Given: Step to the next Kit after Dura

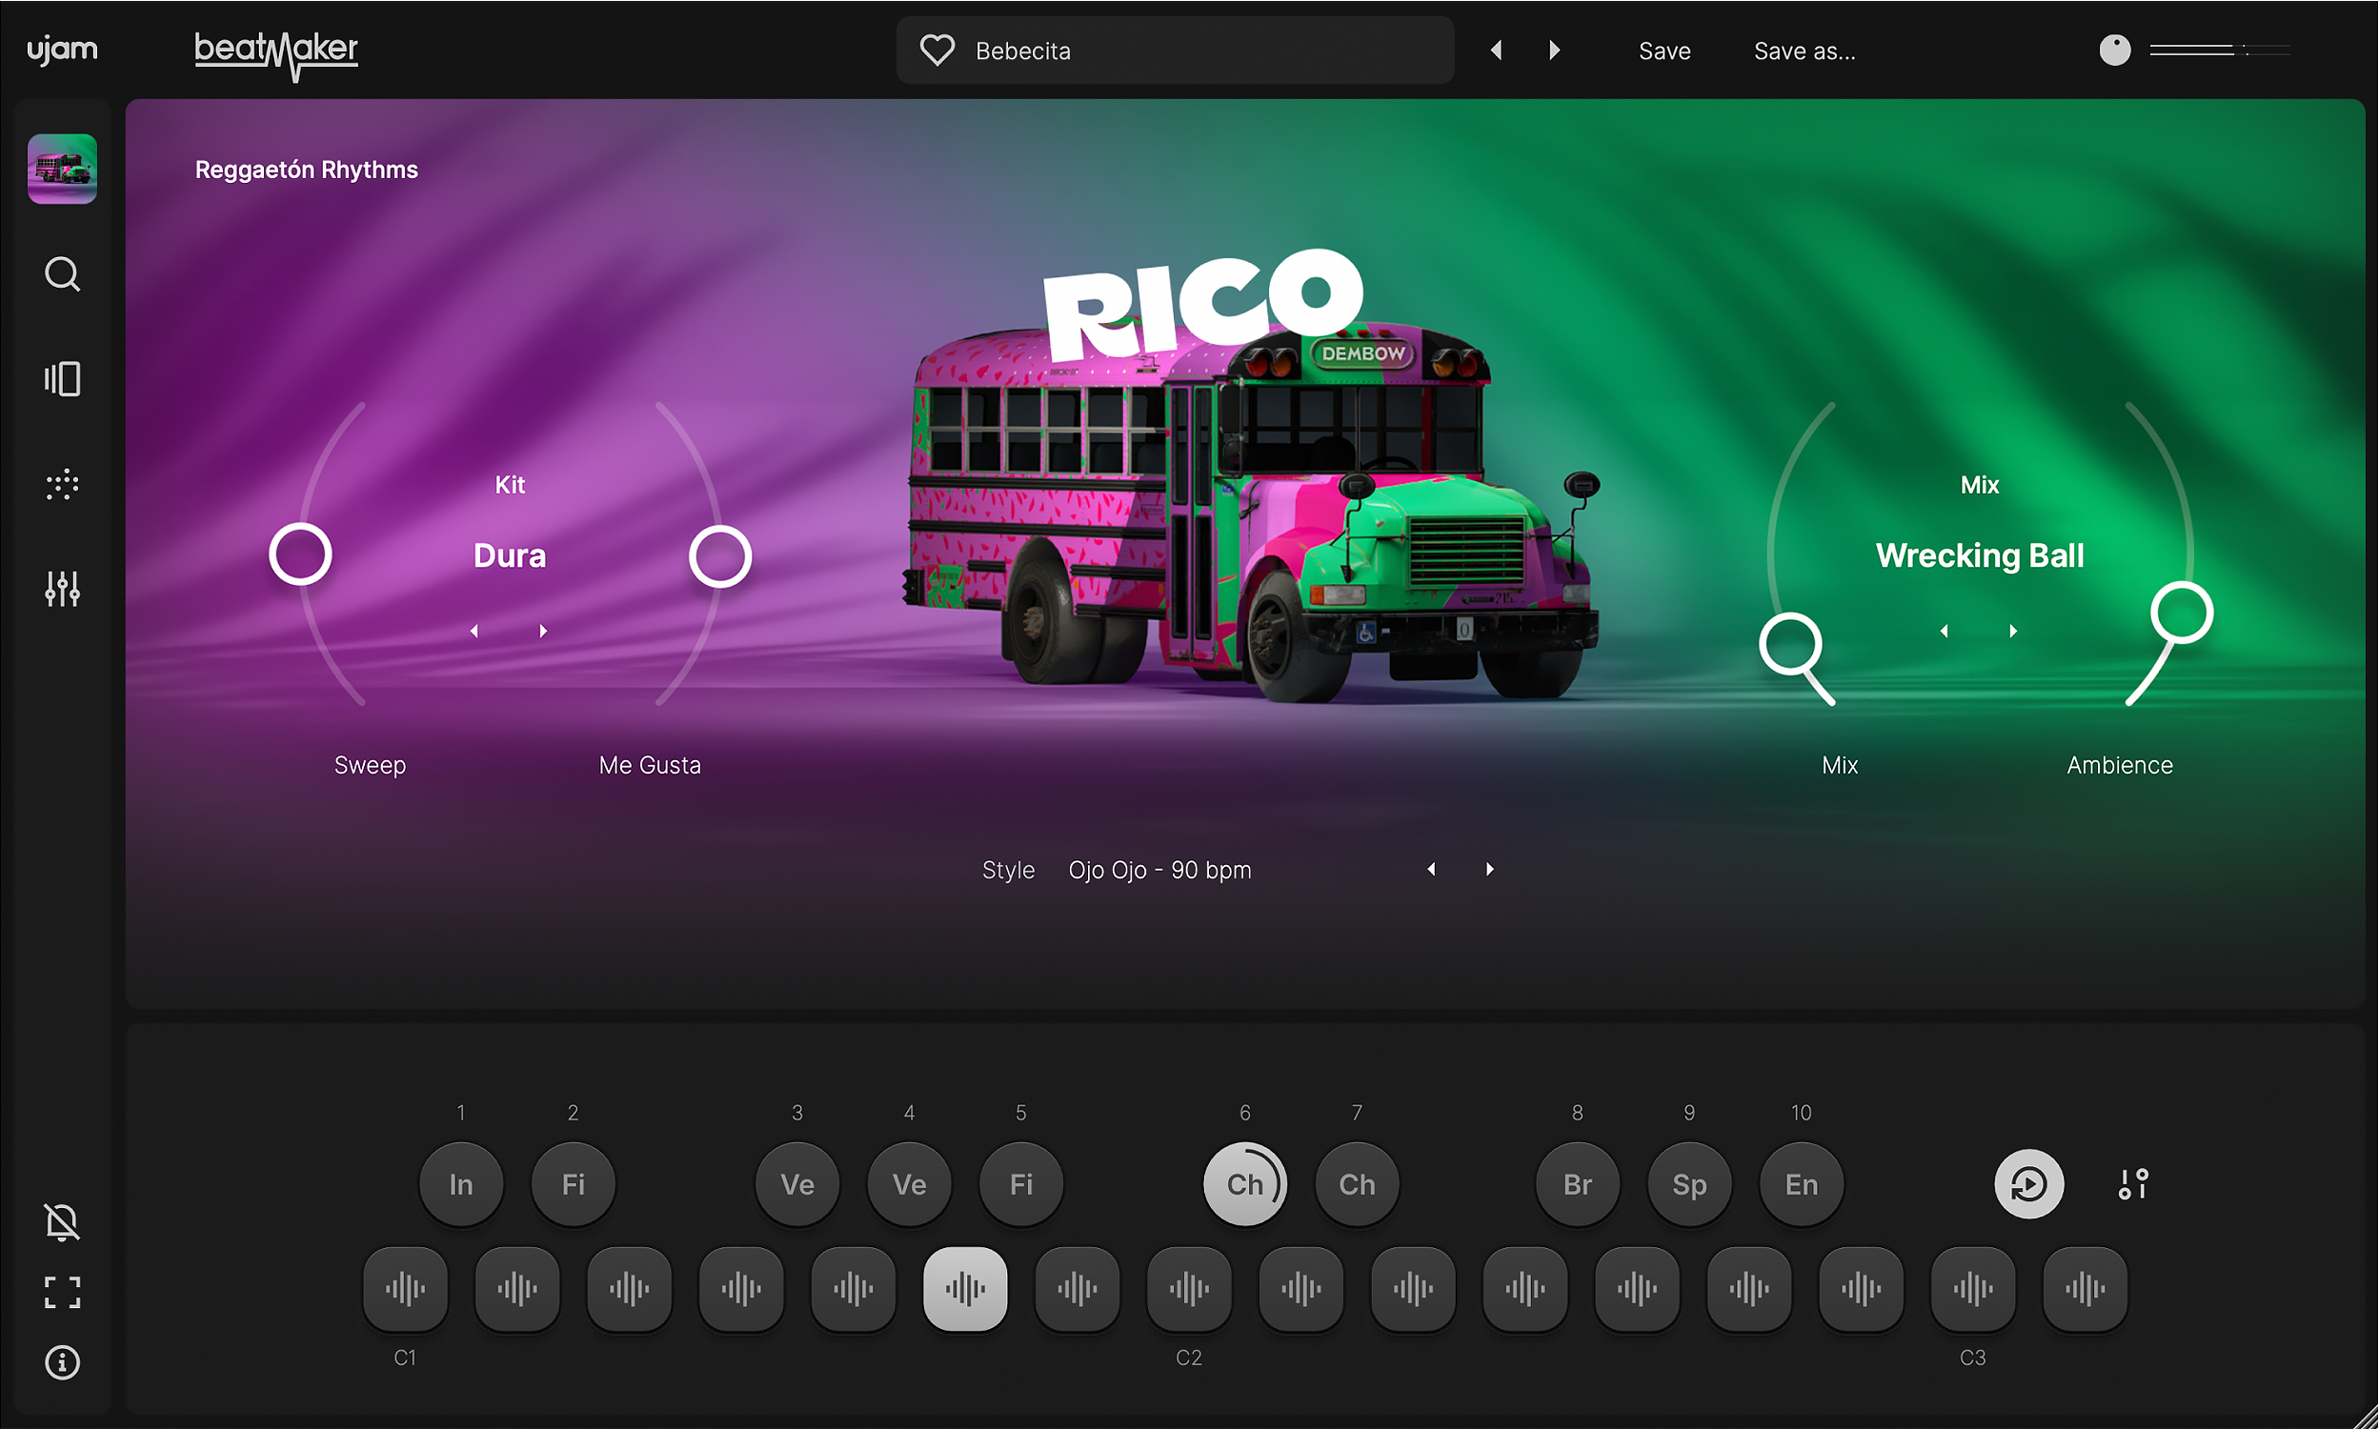Looking at the screenshot, I should (543, 631).
